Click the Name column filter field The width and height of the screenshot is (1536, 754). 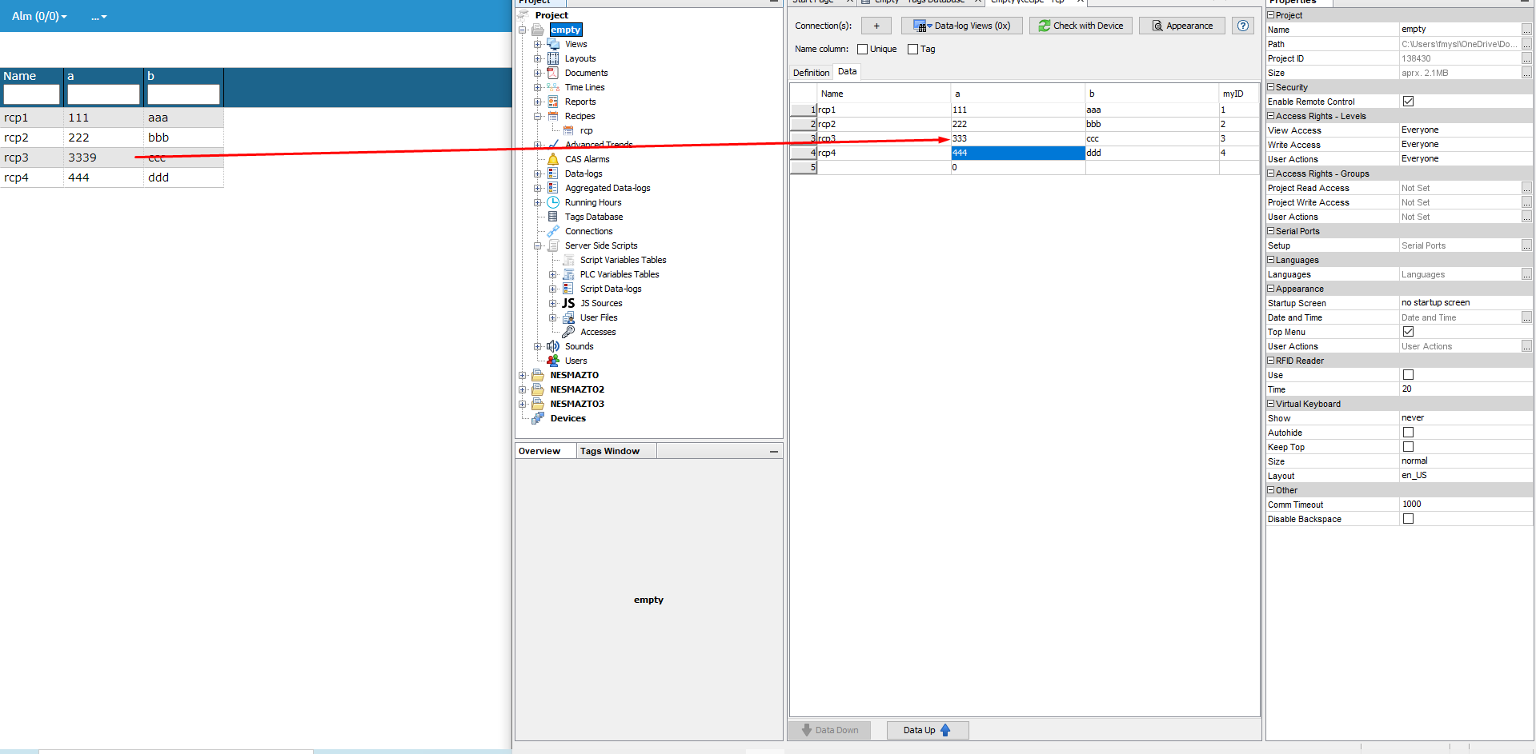tap(32, 94)
